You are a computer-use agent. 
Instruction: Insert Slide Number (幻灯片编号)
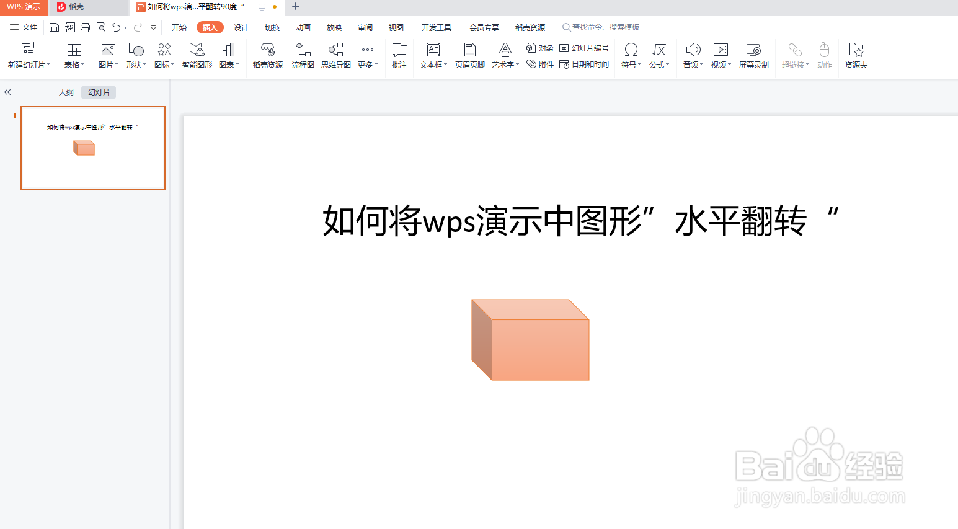pyautogui.click(x=584, y=48)
